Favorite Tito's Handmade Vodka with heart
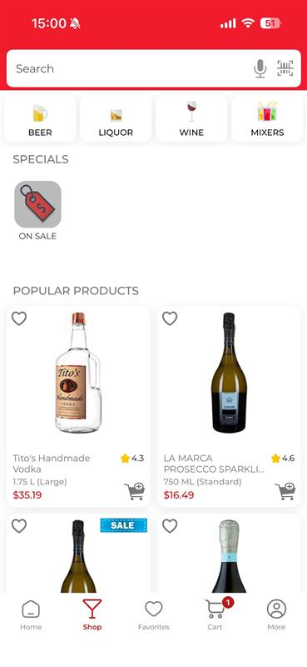This screenshot has height=667, width=307. pyautogui.click(x=19, y=318)
